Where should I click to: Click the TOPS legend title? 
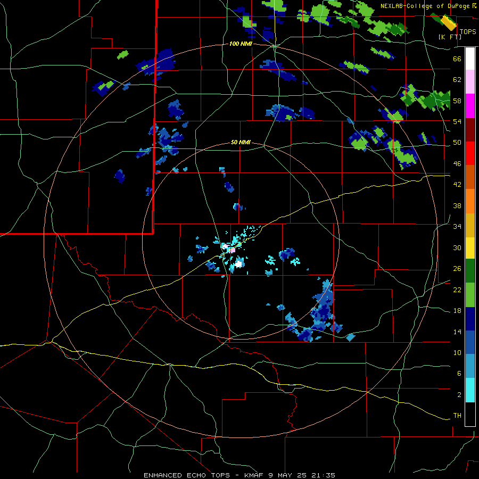468,31
